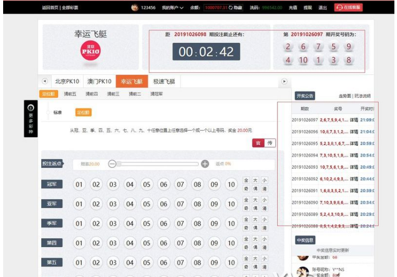Click the balance refresh icon next to 隐藏
This screenshot has height=277, width=397.
click(231, 8)
